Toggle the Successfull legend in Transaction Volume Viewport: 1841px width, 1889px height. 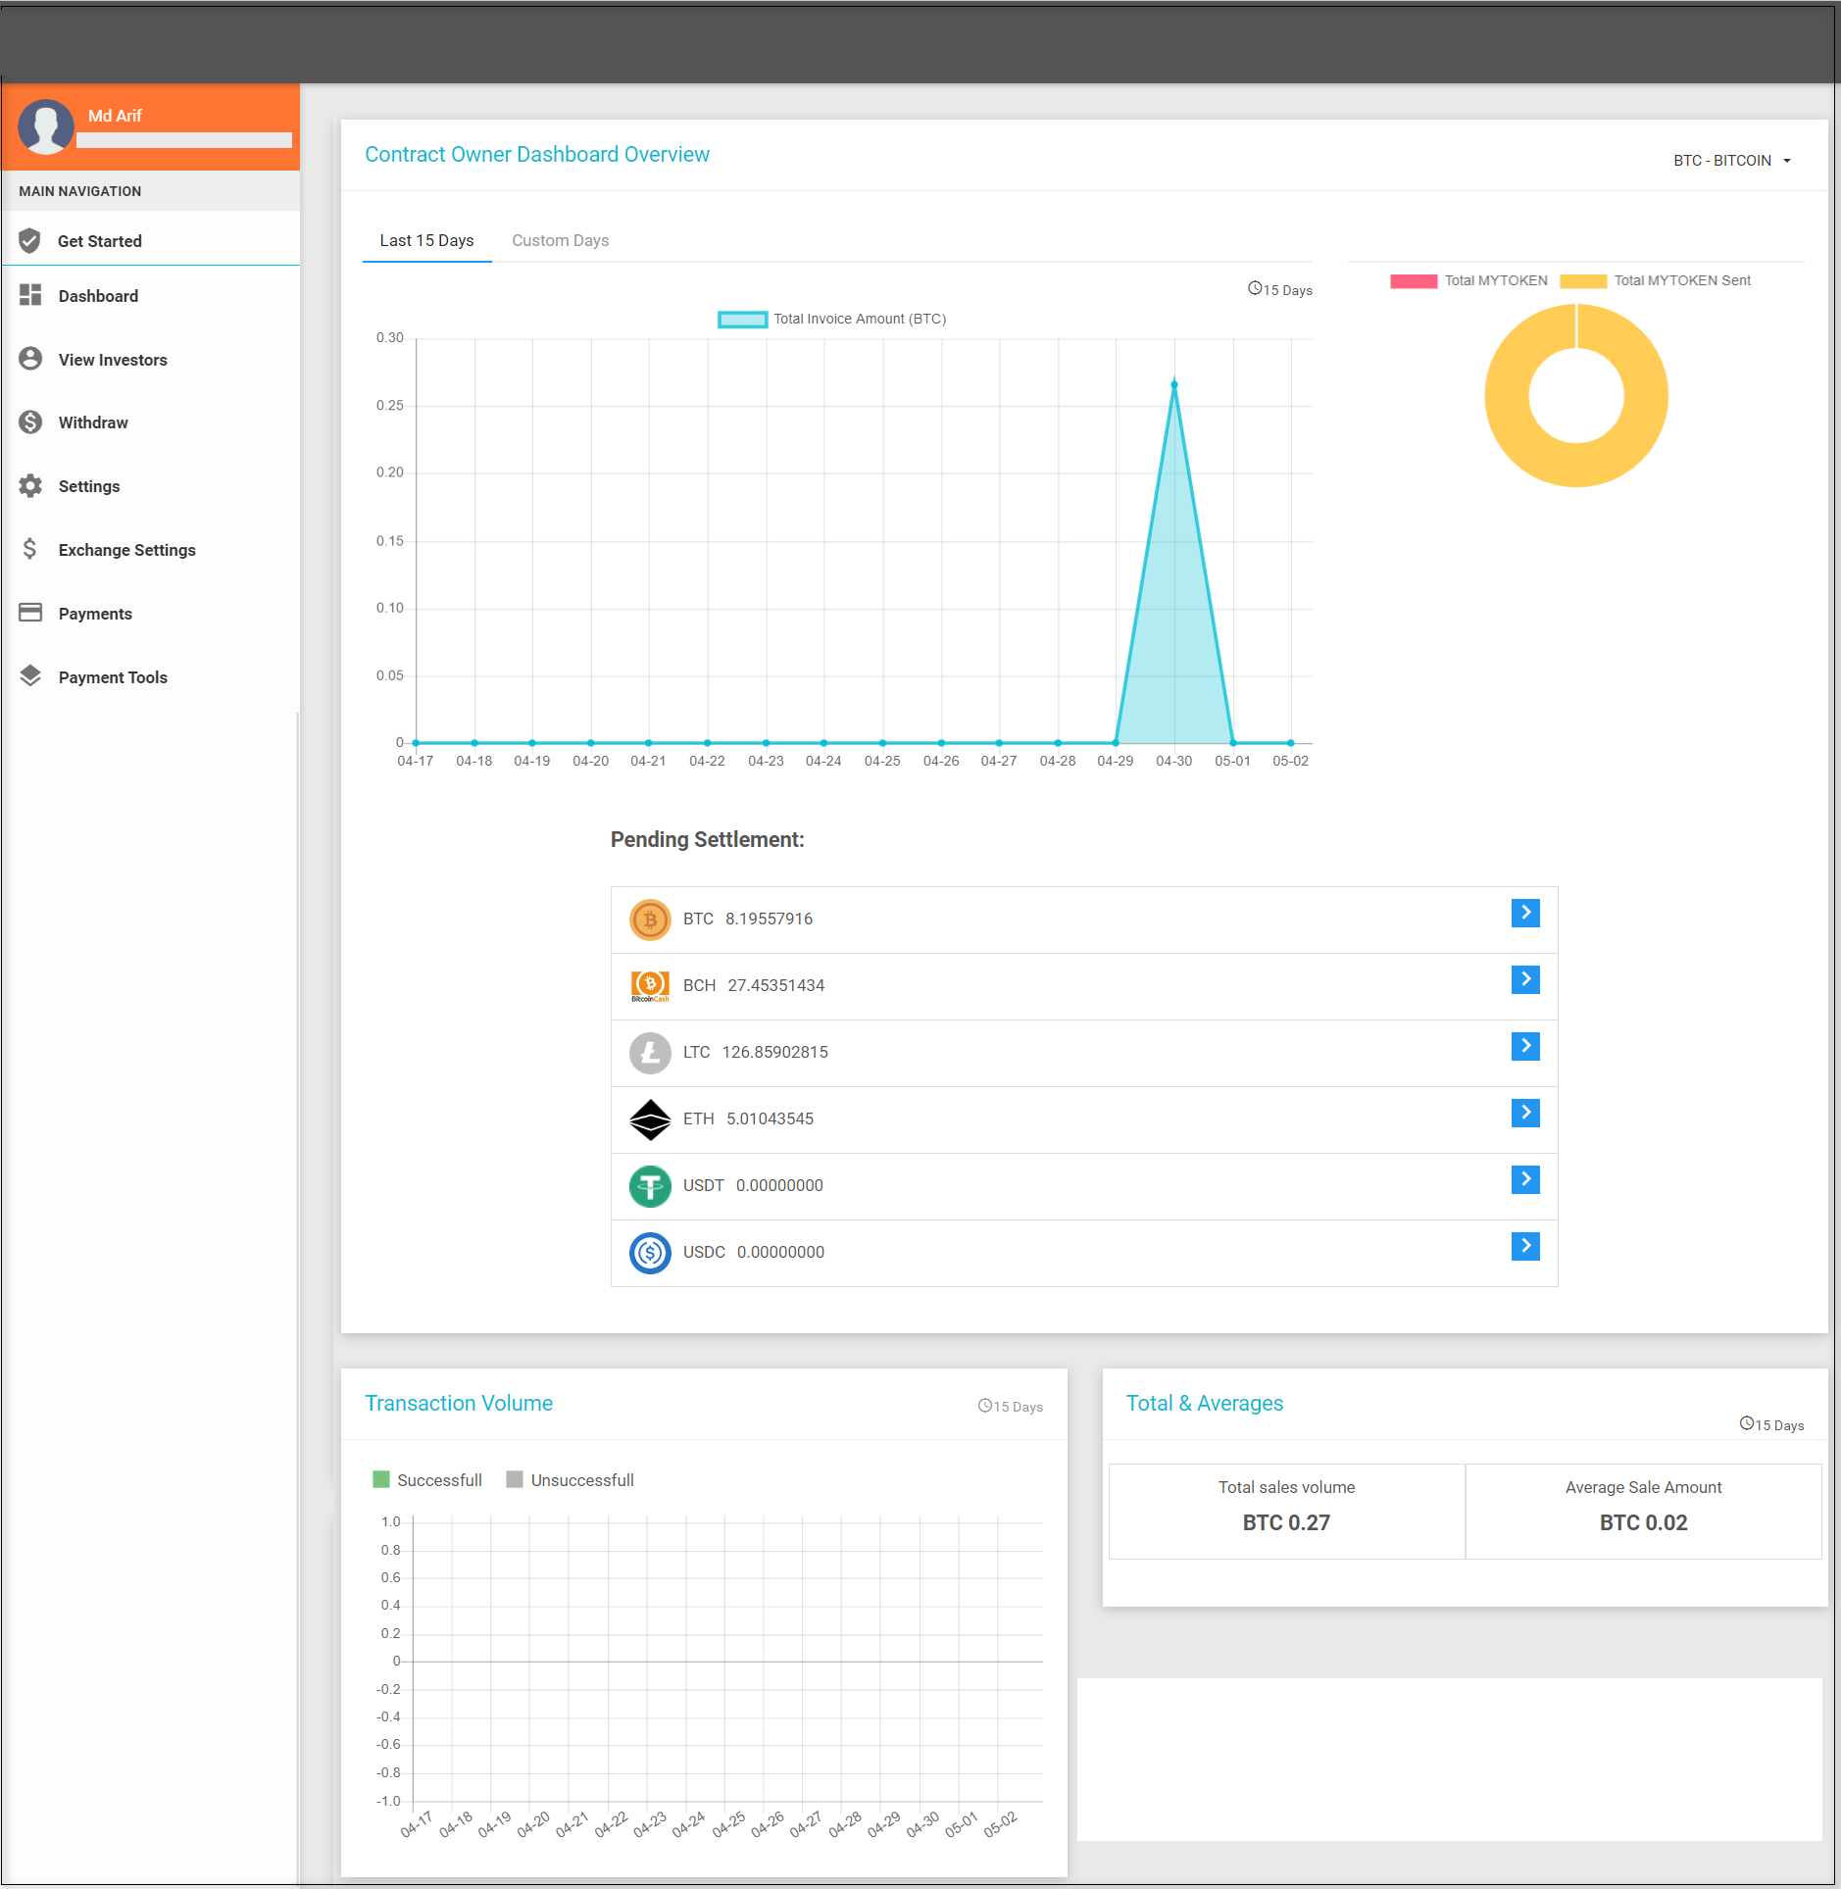tap(427, 1479)
